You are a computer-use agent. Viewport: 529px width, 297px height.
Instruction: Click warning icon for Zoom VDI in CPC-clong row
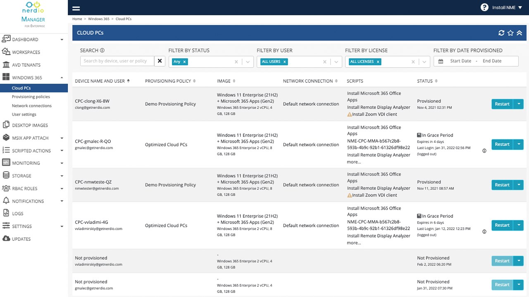click(350, 114)
